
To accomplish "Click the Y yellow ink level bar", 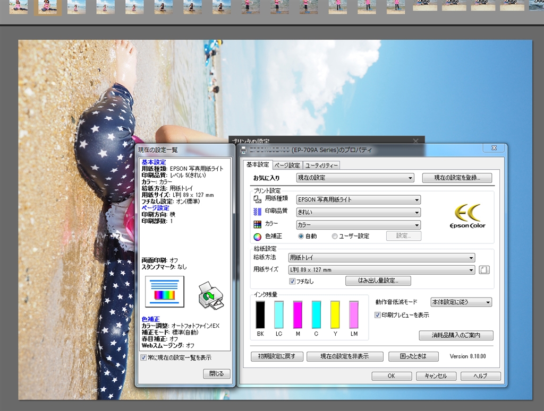I will coord(335,314).
